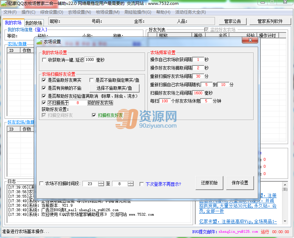This screenshot has width=294, height=238.
Task: Edit 每扫 100 个好友农场 count field
Action: 165,101
